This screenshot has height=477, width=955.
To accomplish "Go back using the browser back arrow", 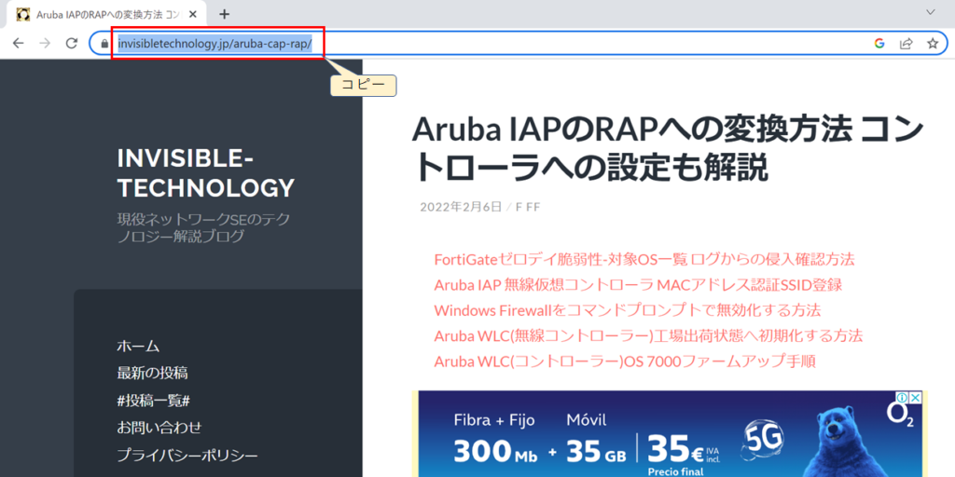I will (x=19, y=43).
